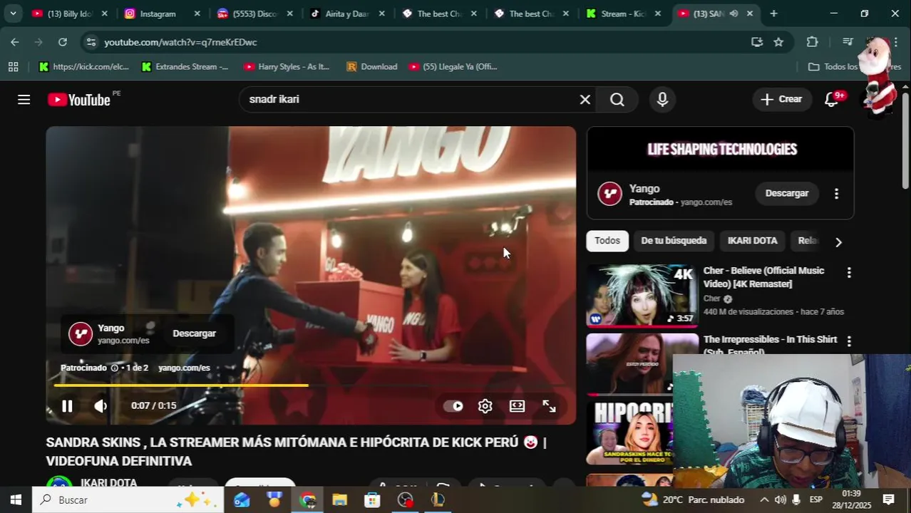Open the Harry Styles - As It... bookmark

(287, 67)
